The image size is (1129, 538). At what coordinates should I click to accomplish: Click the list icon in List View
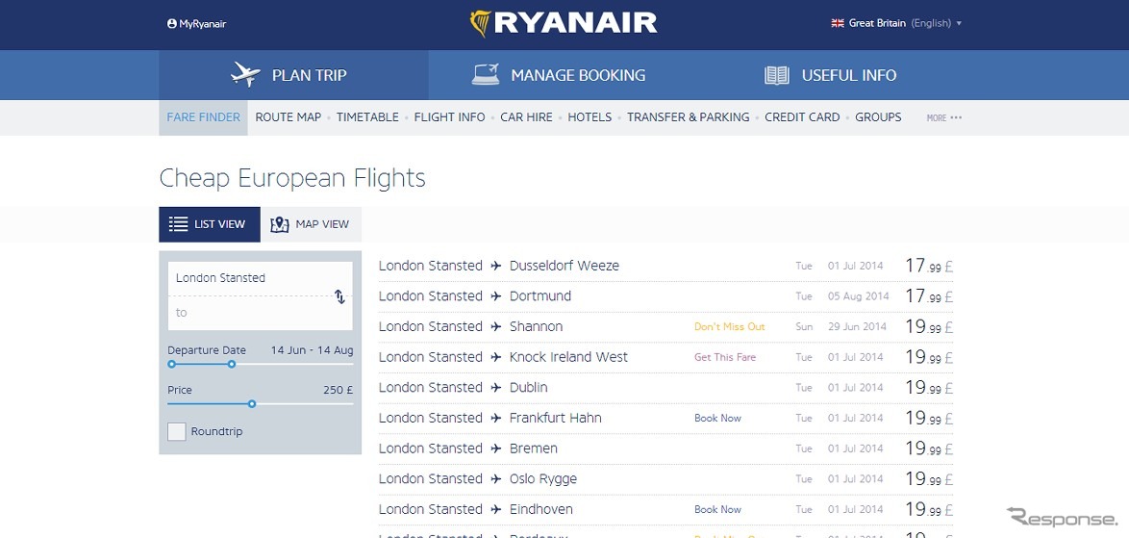pyautogui.click(x=179, y=224)
